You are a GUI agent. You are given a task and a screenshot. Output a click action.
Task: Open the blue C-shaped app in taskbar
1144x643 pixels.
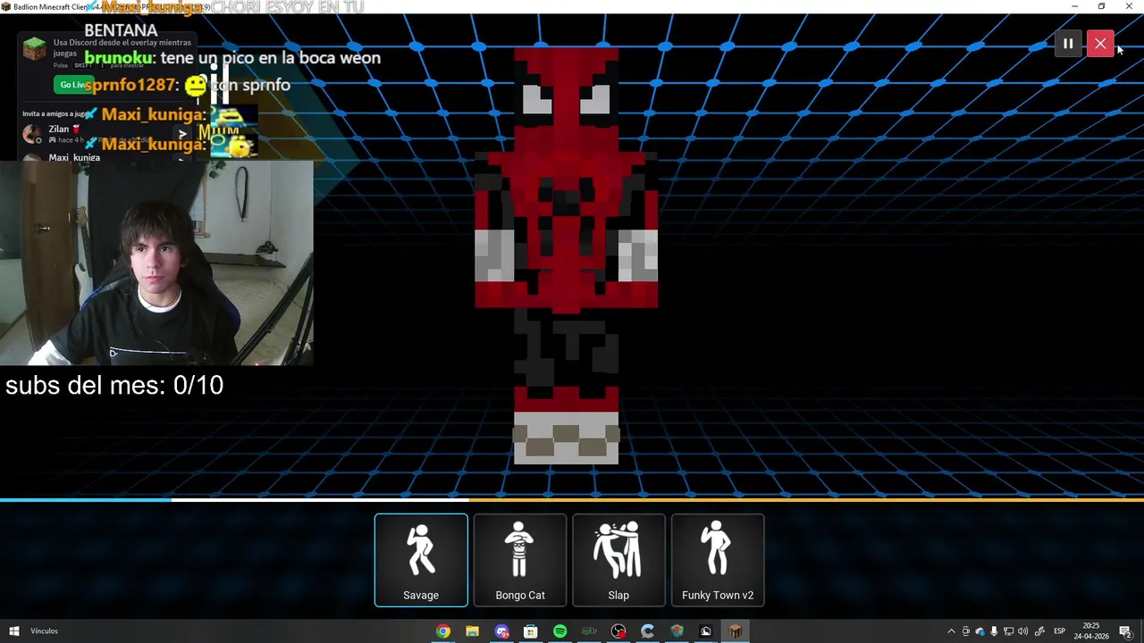click(647, 631)
